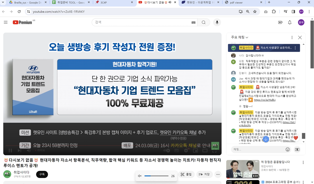Bookmark this page with the star icon
314x184 pixels.
255,12
